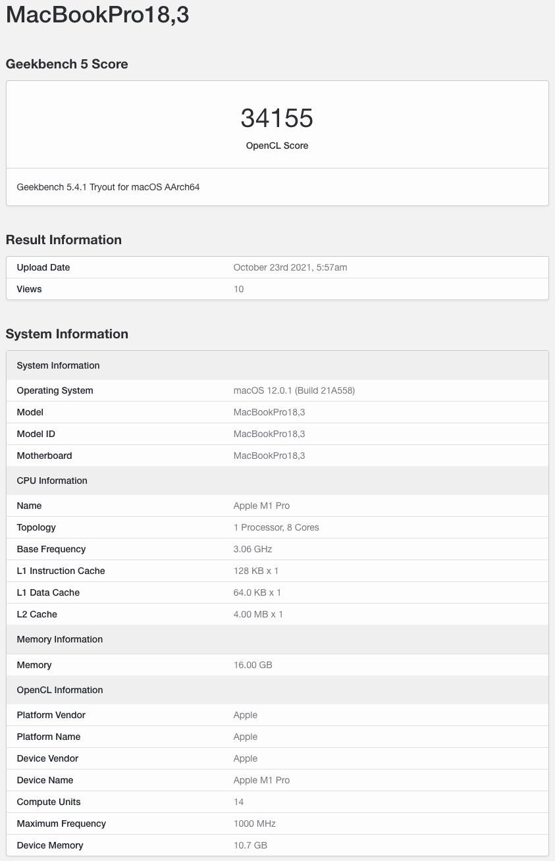Image resolution: width=555 pixels, height=861 pixels.
Task: Click the Result Information heading
Action: pyautogui.click(x=63, y=240)
